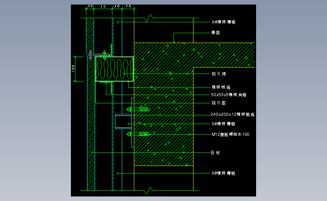Pick the 40 dimension value
This screenshot has width=327, height=201.
point(117,6)
